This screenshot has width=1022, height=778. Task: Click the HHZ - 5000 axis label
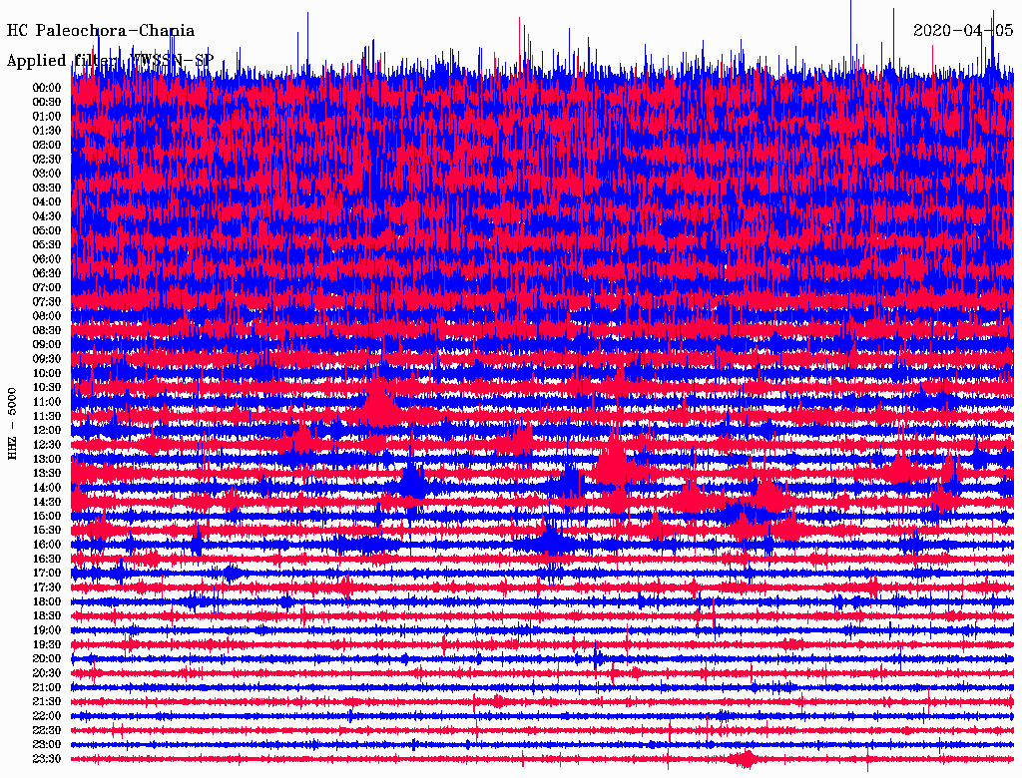(x=13, y=424)
